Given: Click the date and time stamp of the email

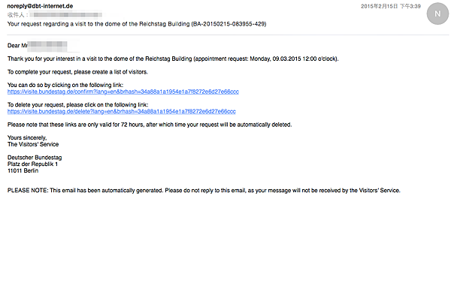Looking at the screenshot, I should click(x=391, y=6).
